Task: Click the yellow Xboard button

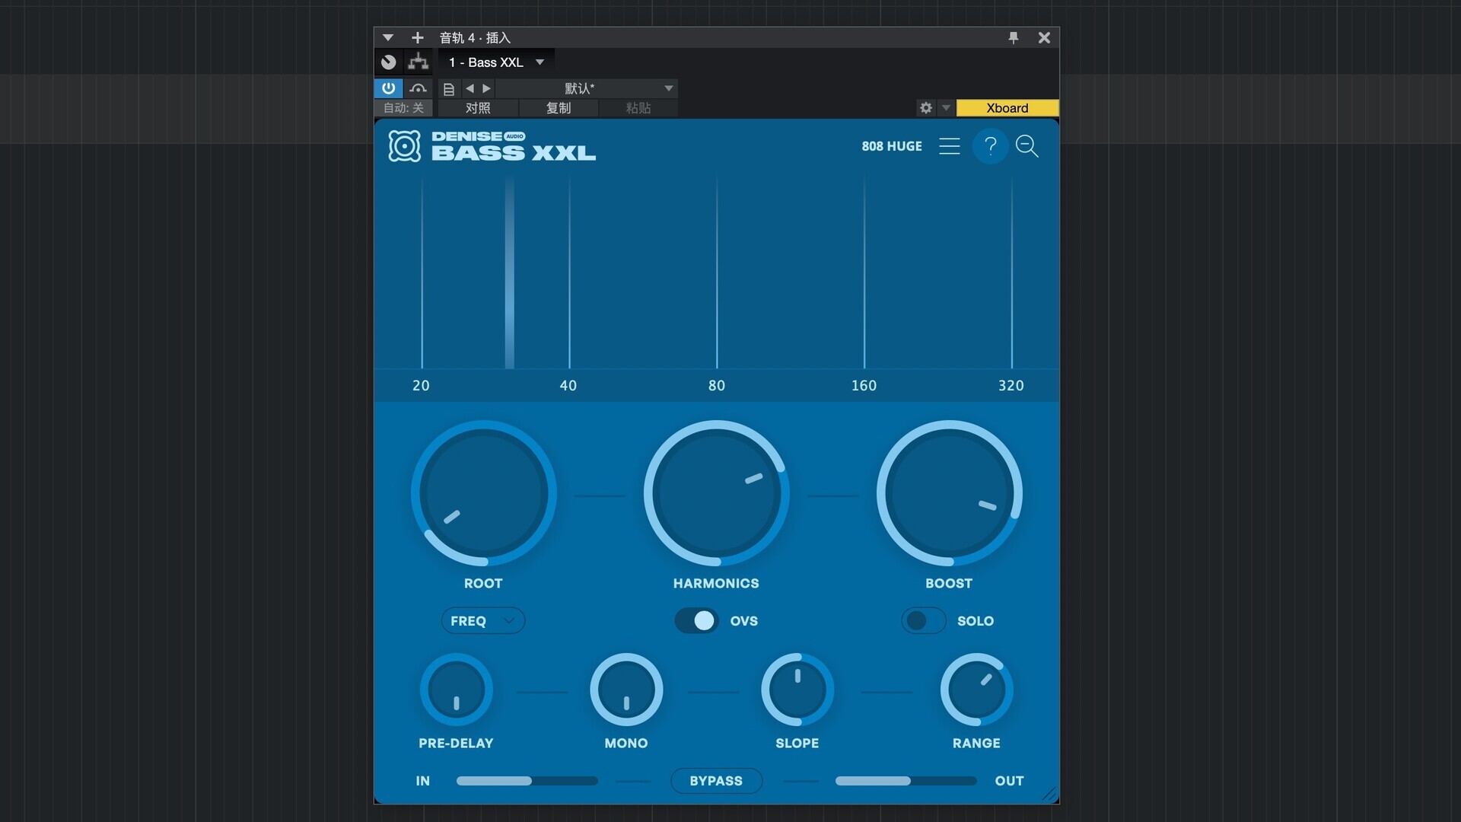Action: click(x=1007, y=108)
